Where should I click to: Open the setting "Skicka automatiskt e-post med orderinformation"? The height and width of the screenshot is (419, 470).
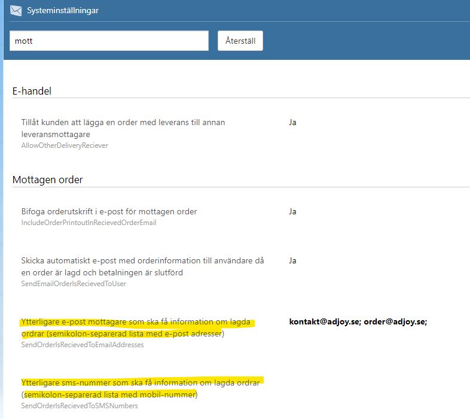(x=143, y=266)
